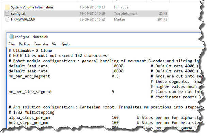
Task: Click the '# these segments.' comment
Action: (176, 82)
